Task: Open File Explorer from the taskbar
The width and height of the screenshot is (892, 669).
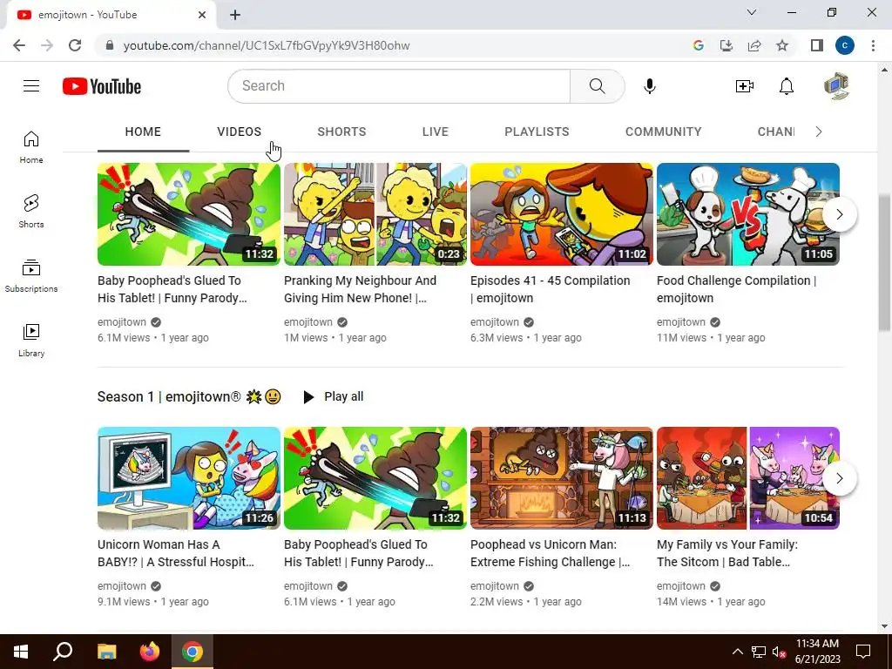Action: coord(106,652)
